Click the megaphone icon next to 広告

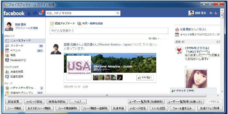pos(183,42)
